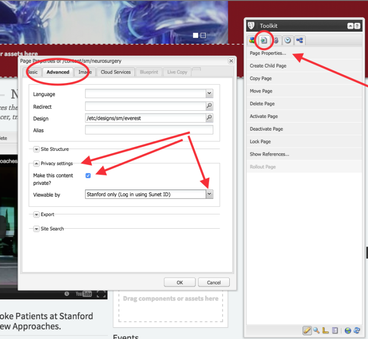Switch to the Cloud Services tab
The image size is (368, 339).
(x=116, y=72)
